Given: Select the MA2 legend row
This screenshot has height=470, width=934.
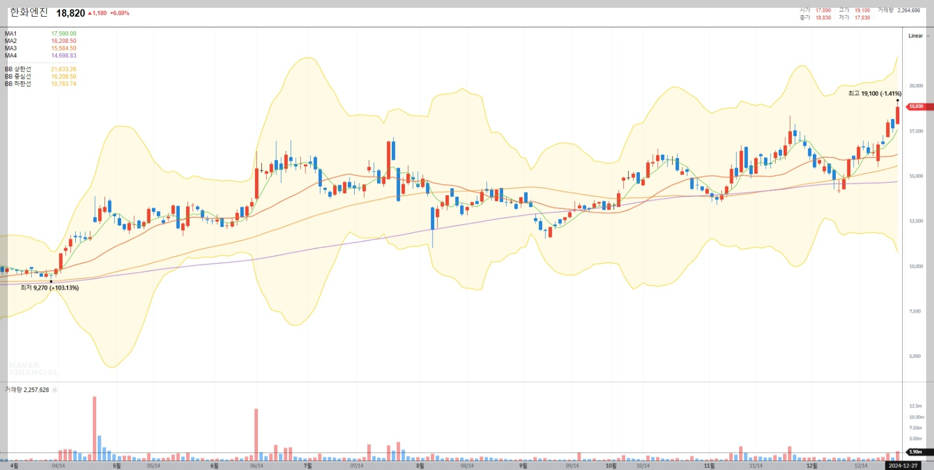Looking at the screenshot, I should [x=40, y=41].
